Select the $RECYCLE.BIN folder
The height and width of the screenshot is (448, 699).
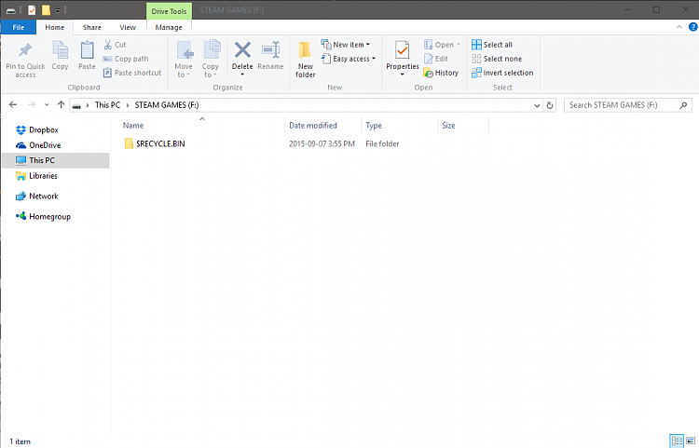[155, 143]
